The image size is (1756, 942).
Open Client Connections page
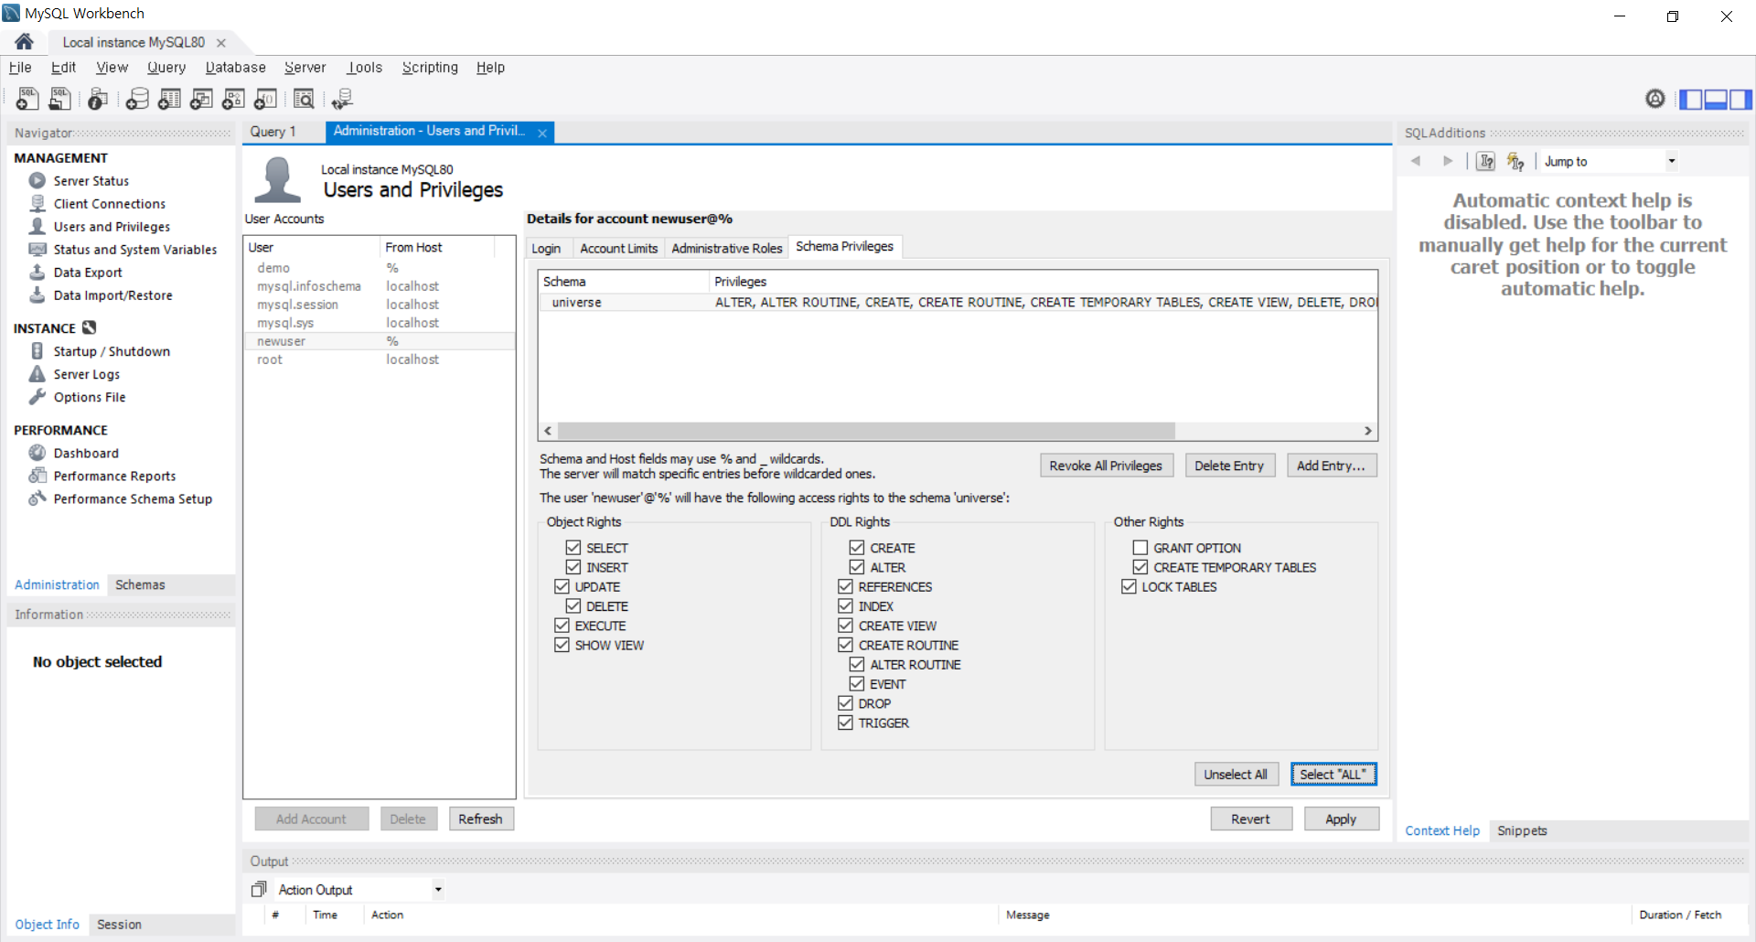coord(109,204)
